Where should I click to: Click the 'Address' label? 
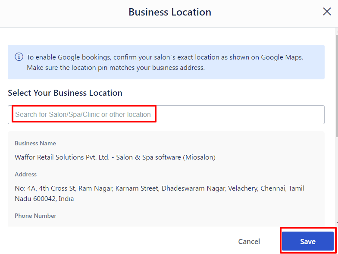(x=26, y=174)
